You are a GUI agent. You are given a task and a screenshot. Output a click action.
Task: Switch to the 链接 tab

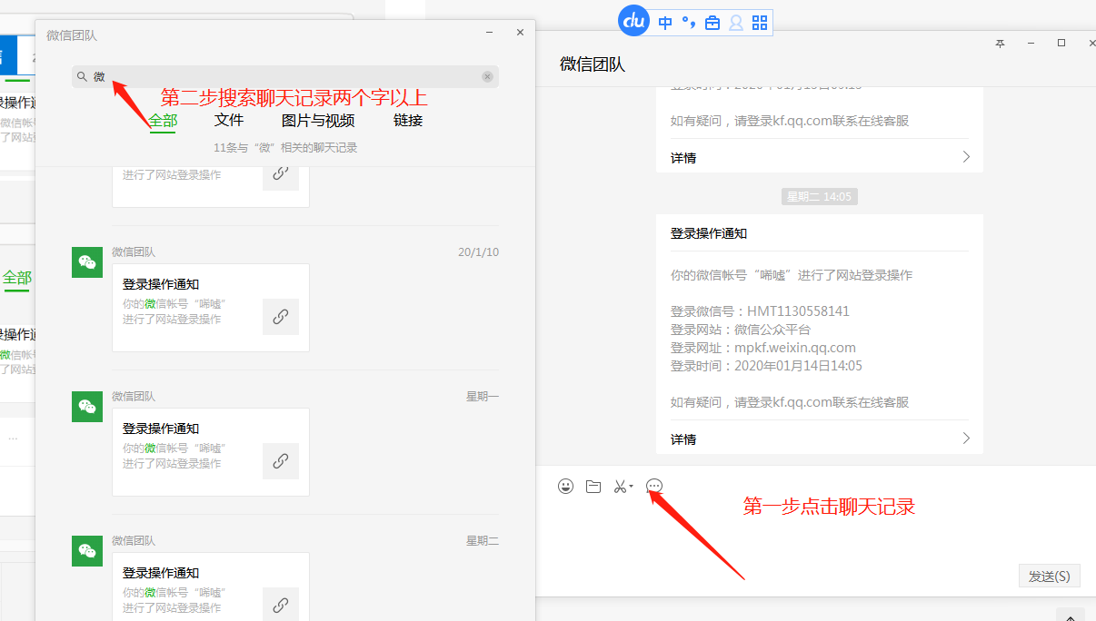click(408, 120)
